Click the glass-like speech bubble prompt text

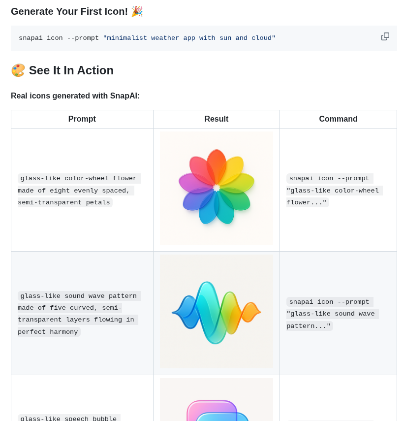[69, 419]
